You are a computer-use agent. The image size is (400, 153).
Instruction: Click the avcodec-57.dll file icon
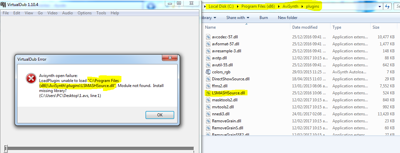tap(208, 37)
